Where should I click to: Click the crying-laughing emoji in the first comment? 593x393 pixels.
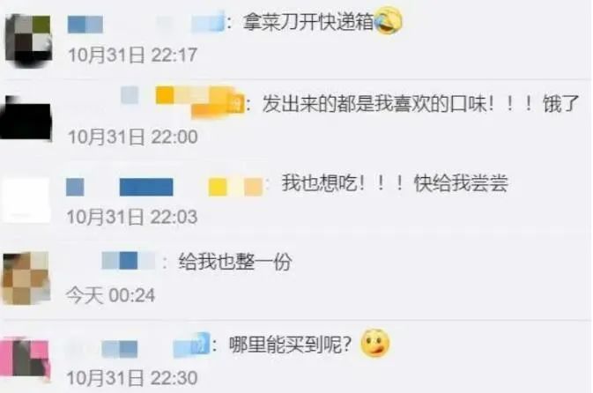point(388,21)
